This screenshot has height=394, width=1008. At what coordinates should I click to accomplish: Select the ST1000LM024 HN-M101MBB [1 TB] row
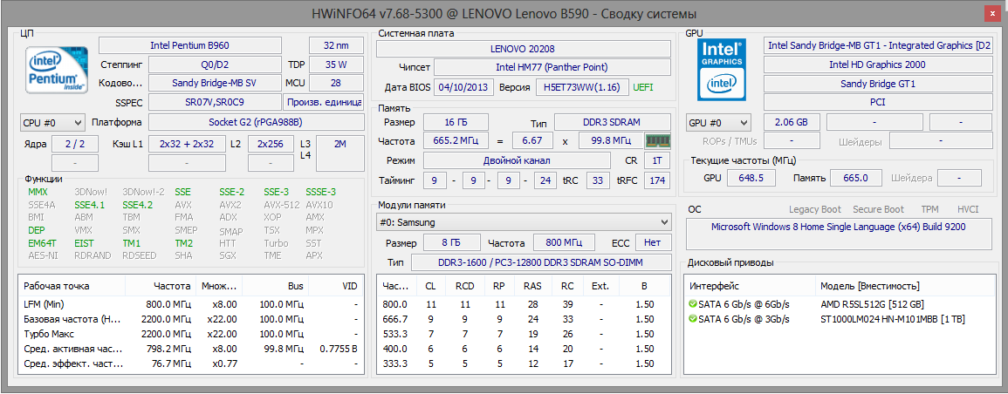839,319
